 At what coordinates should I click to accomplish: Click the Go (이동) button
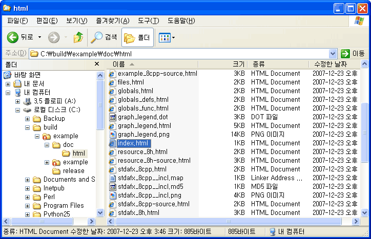click(x=353, y=53)
